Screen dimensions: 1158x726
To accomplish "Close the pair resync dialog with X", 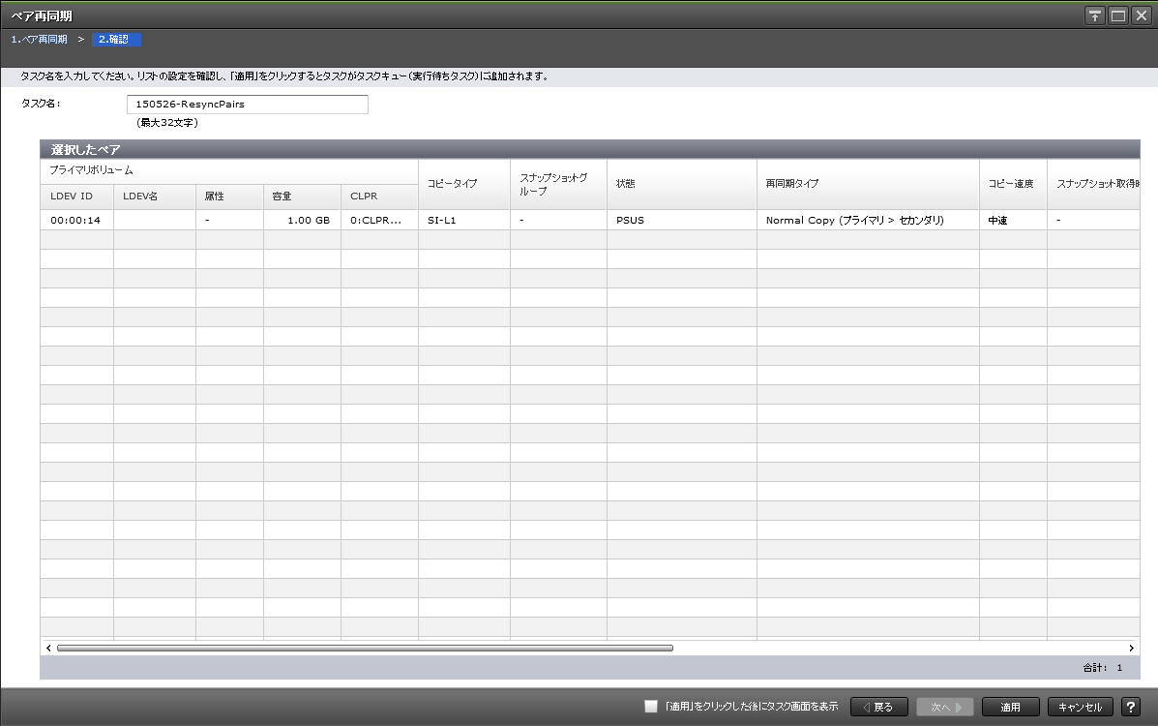I will pos(1141,15).
